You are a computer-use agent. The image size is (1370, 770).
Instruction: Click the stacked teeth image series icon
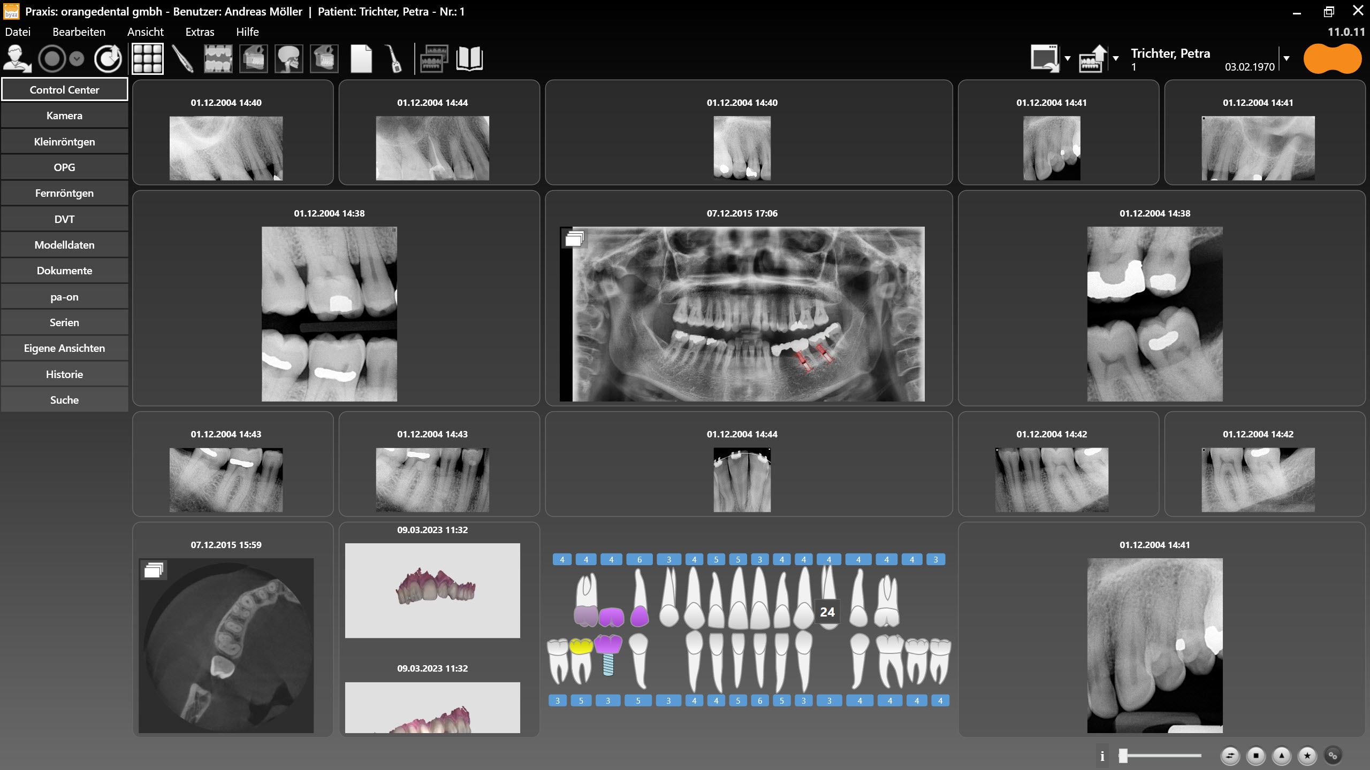pos(435,59)
